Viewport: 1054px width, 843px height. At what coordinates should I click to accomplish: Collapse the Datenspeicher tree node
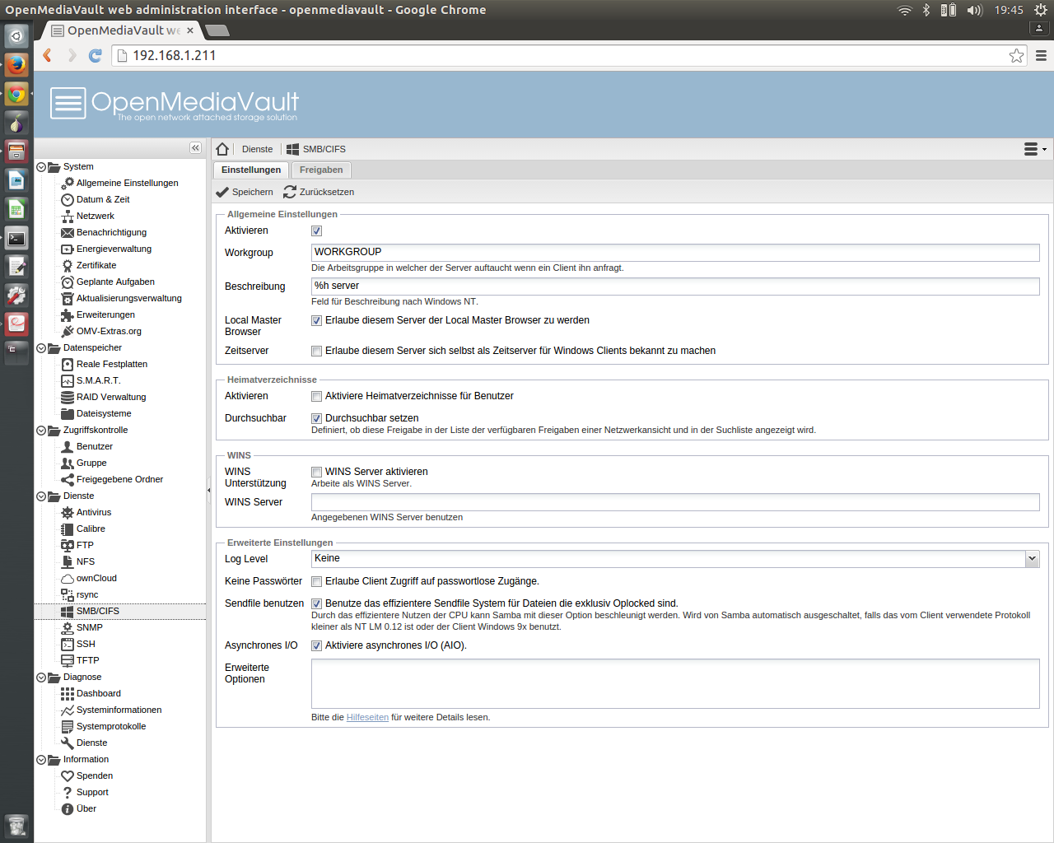point(41,348)
